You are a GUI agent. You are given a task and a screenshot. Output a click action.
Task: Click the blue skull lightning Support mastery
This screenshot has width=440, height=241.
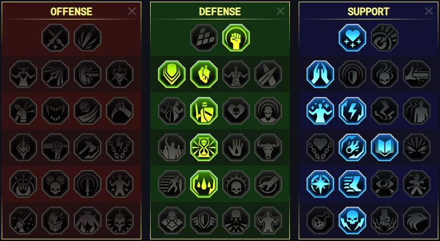click(x=352, y=221)
